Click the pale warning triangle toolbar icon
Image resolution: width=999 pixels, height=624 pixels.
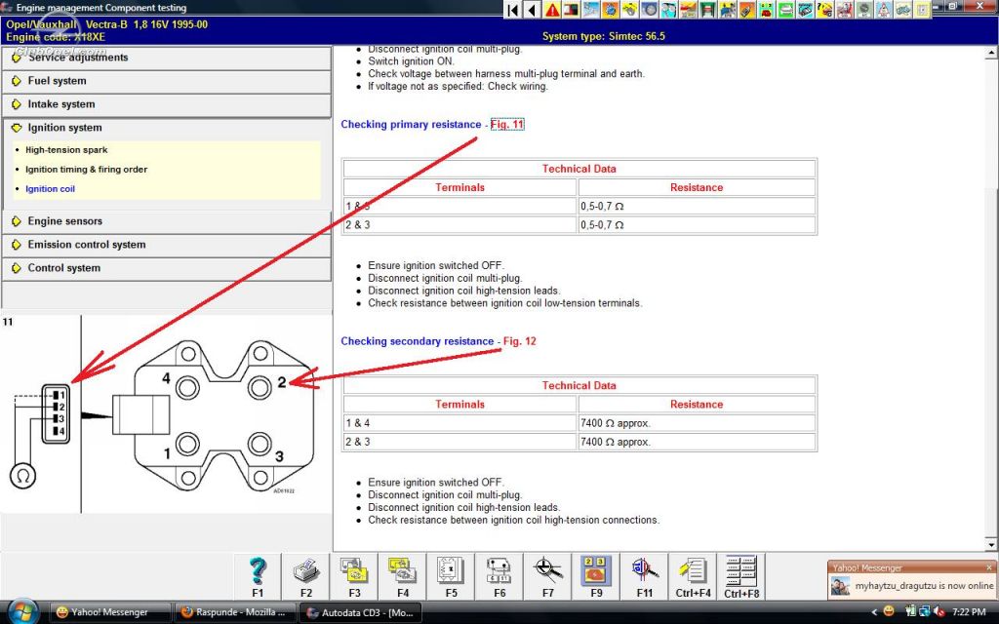(x=884, y=10)
